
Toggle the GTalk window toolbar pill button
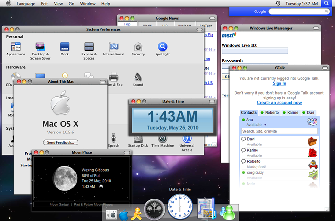coord(325,68)
